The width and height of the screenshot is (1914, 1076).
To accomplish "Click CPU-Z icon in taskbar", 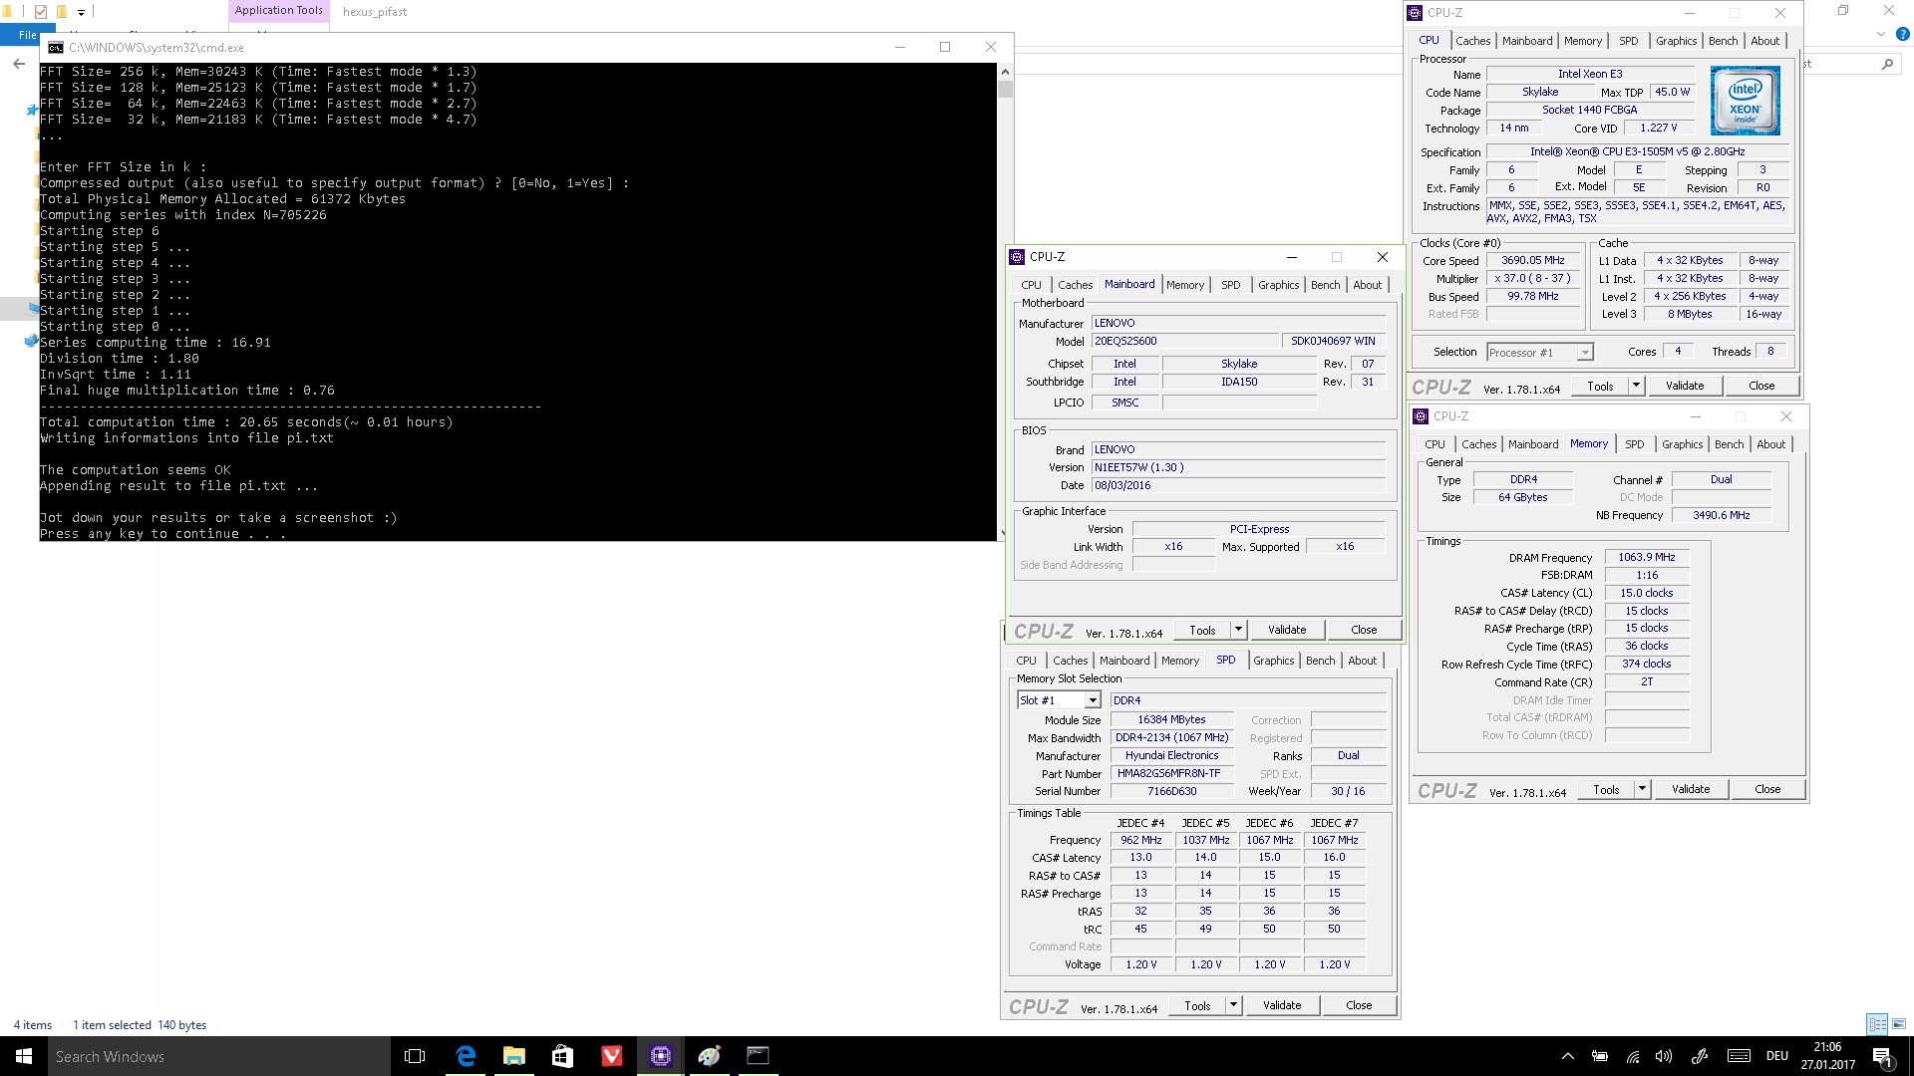I will [x=661, y=1056].
